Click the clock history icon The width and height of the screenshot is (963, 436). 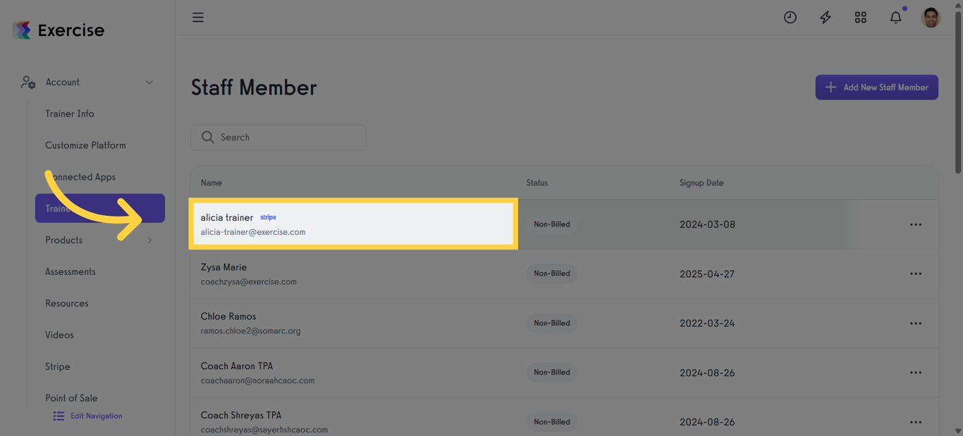point(790,18)
